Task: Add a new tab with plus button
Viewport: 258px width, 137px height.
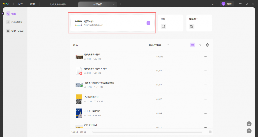Action: click(x=121, y=4)
